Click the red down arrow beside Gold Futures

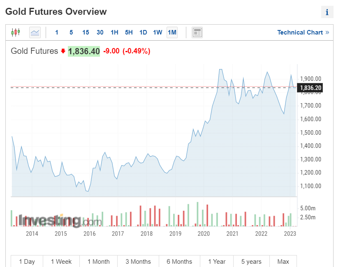[x=63, y=51]
